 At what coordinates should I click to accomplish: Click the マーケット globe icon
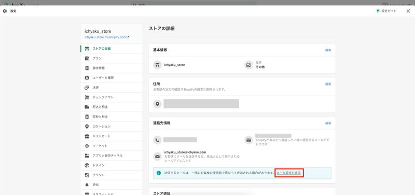coord(87,146)
